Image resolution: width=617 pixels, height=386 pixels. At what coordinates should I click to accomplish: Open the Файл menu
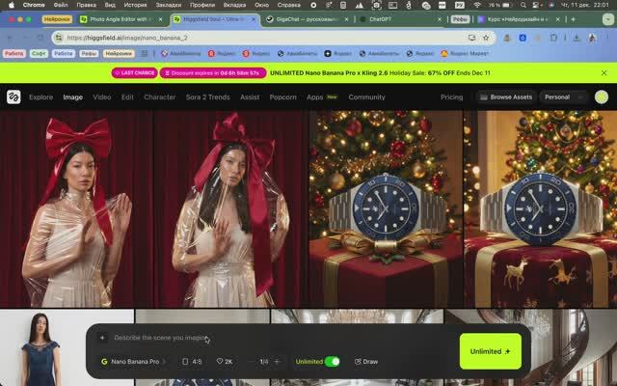click(61, 5)
